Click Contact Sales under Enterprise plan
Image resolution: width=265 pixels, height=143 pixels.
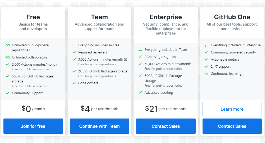point(166,126)
